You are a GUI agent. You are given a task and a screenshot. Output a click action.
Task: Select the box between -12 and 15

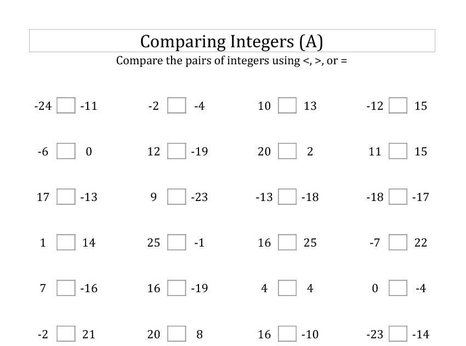[398, 105]
